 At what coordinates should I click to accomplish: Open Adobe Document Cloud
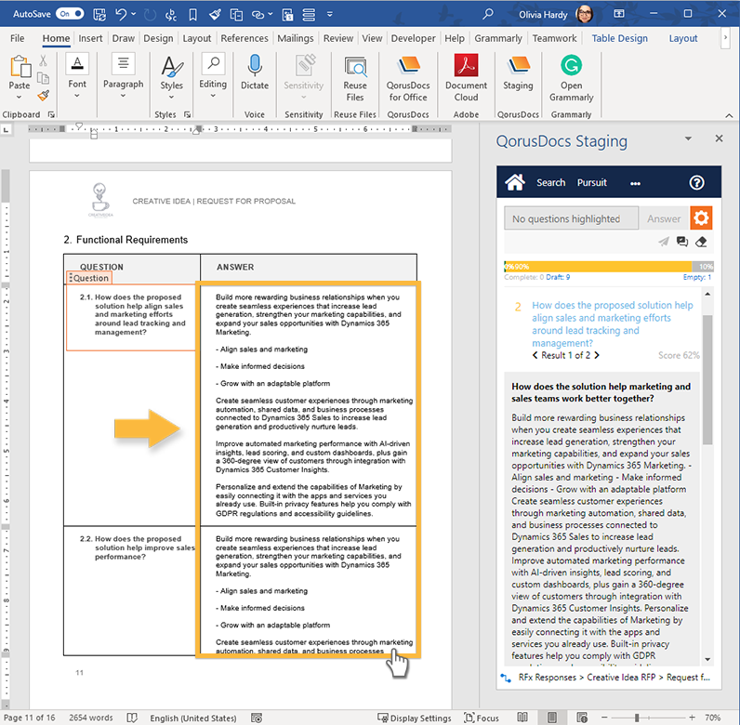(x=467, y=78)
